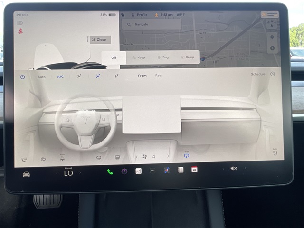Image resolution: width=304 pixels, height=228 pixels.
Task: Tap the fan speed value 4
Action: click(x=154, y=156)
